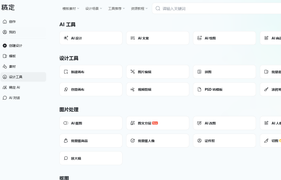Expand the 资源教程 dropdown
The width and height of the screenshot is (281, 180).
(x=139, y=8)
